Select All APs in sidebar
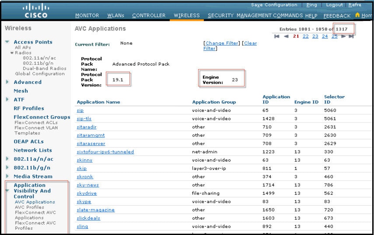The width and height of the screenshot is (374, 235). (23, 47)
